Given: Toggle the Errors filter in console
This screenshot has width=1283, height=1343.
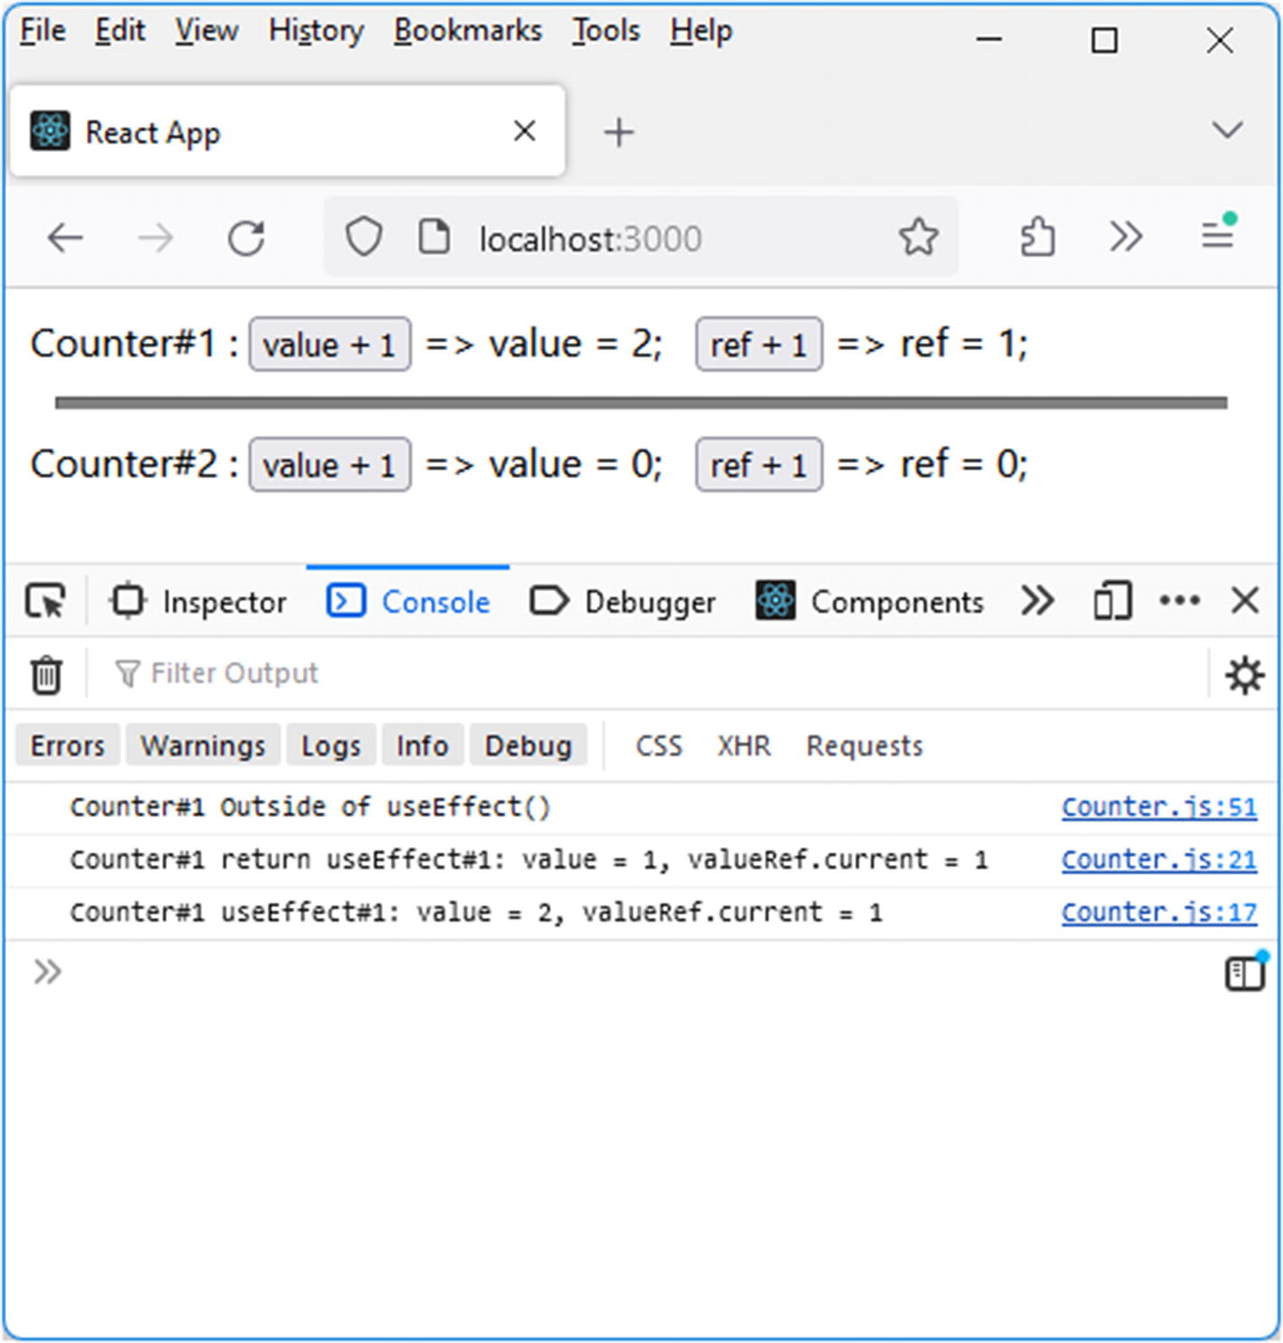Looking at the screenshot, I should (x=68, y=746).
